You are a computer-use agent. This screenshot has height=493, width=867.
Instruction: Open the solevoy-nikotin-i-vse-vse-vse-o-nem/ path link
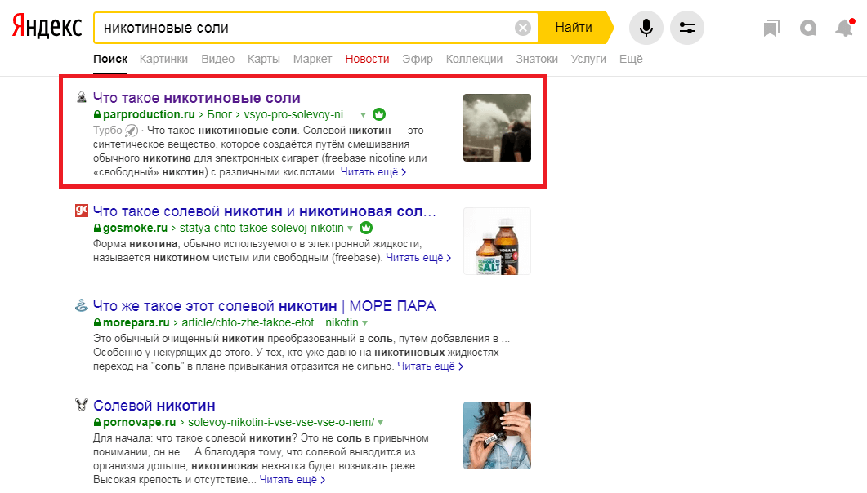coord(281,422)
